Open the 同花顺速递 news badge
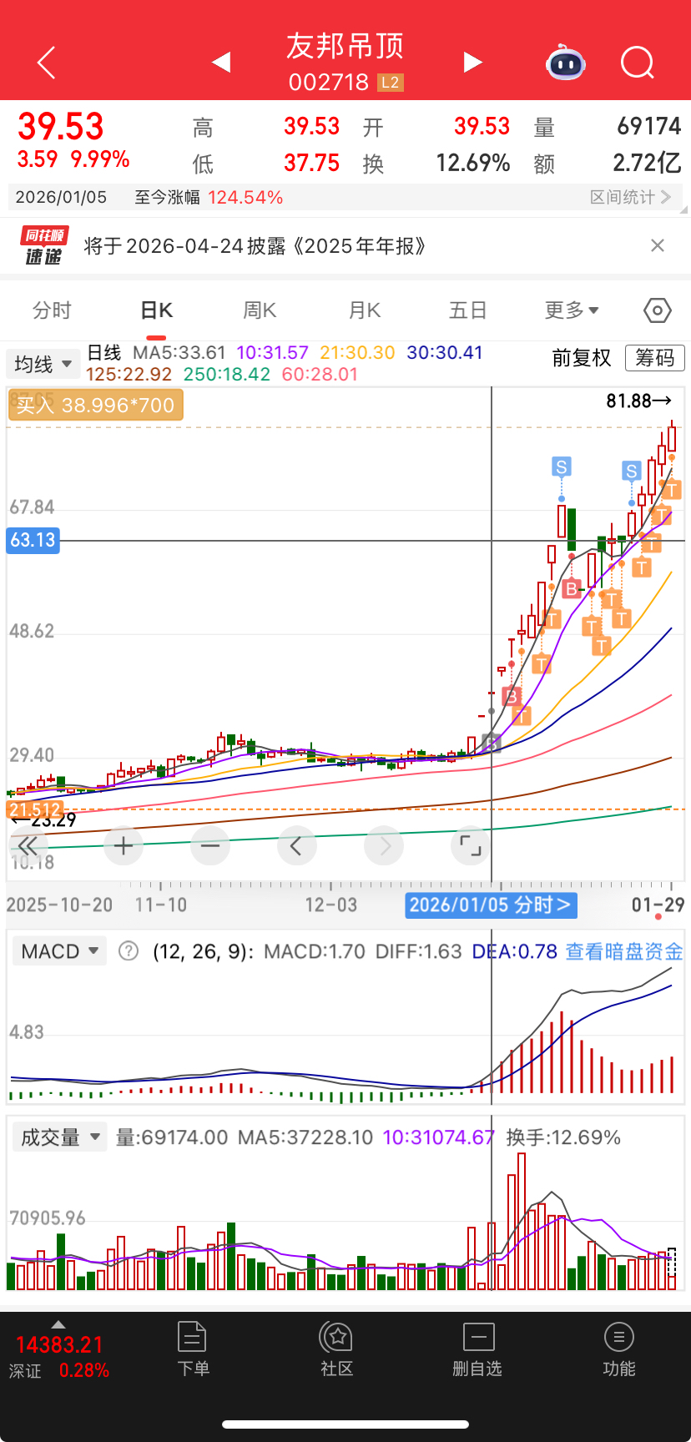Image resolution: width=691 pixels, height=1442 pixels. tap(43, 245)
